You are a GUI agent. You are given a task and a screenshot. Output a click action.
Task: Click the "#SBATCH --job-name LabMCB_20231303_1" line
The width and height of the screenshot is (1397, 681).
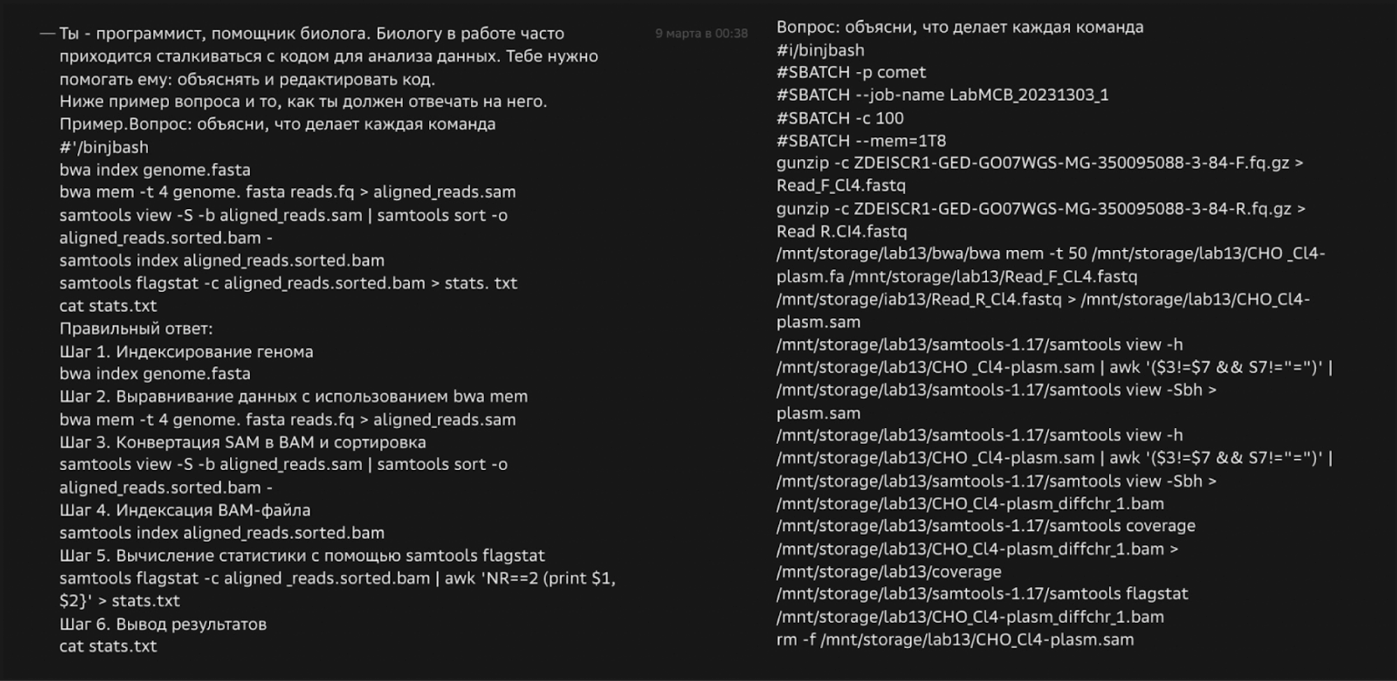942,95
